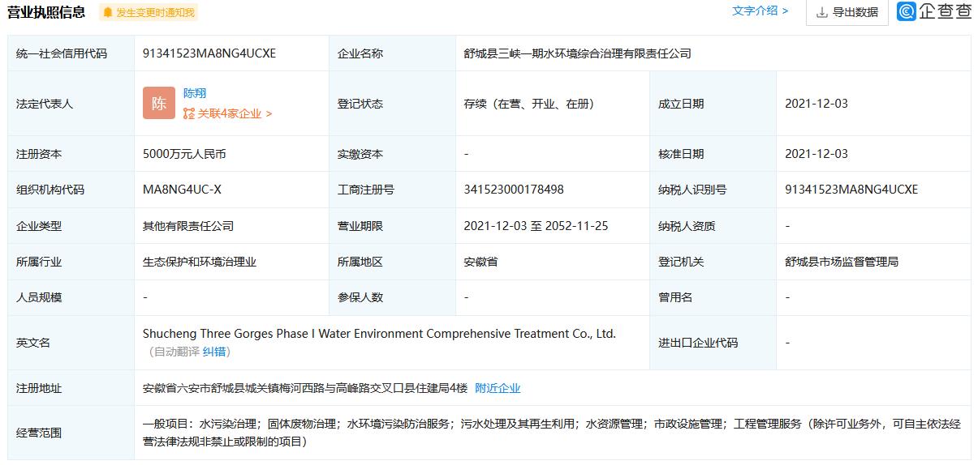The image size is (978, 465).
Task: Click the 曾用名 label cell
Action: pos(713,297)
